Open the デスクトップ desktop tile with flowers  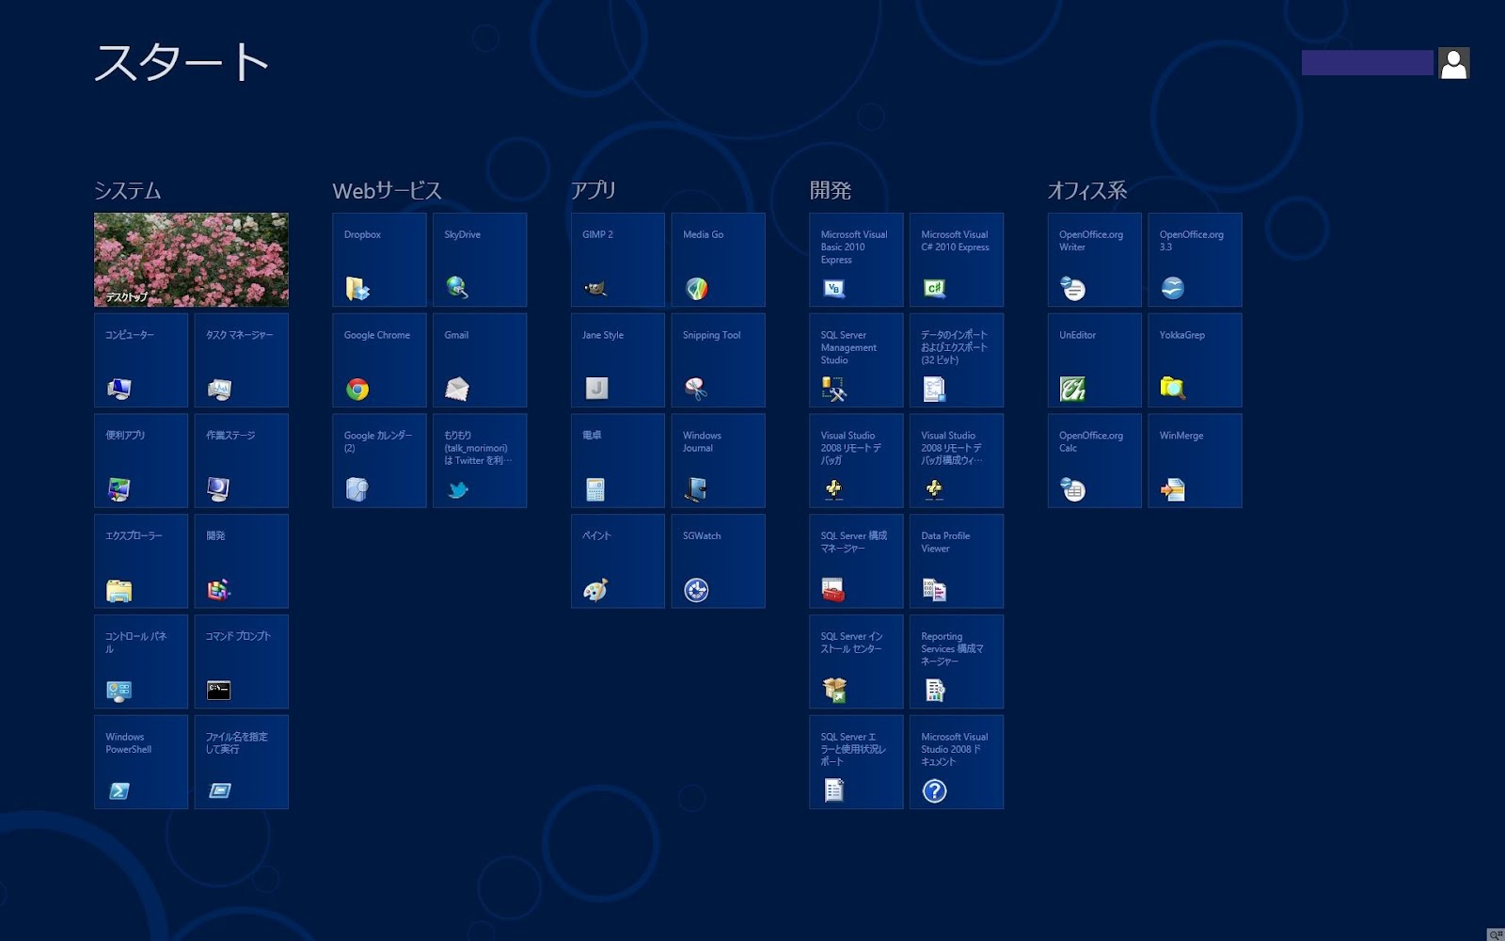[191, 260]
